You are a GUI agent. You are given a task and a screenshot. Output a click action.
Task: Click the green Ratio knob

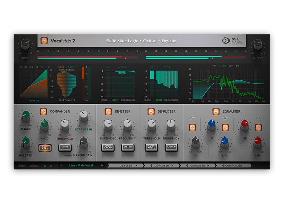pyautogui.click(x=44, y=126)
